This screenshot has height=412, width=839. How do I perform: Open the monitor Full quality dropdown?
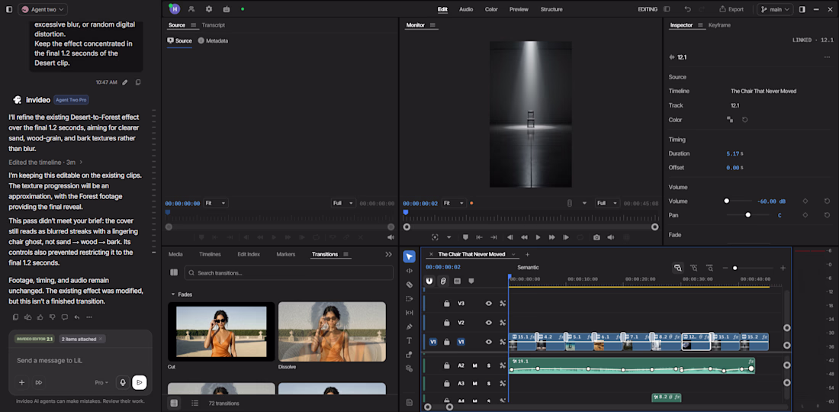tap(608, 203)
